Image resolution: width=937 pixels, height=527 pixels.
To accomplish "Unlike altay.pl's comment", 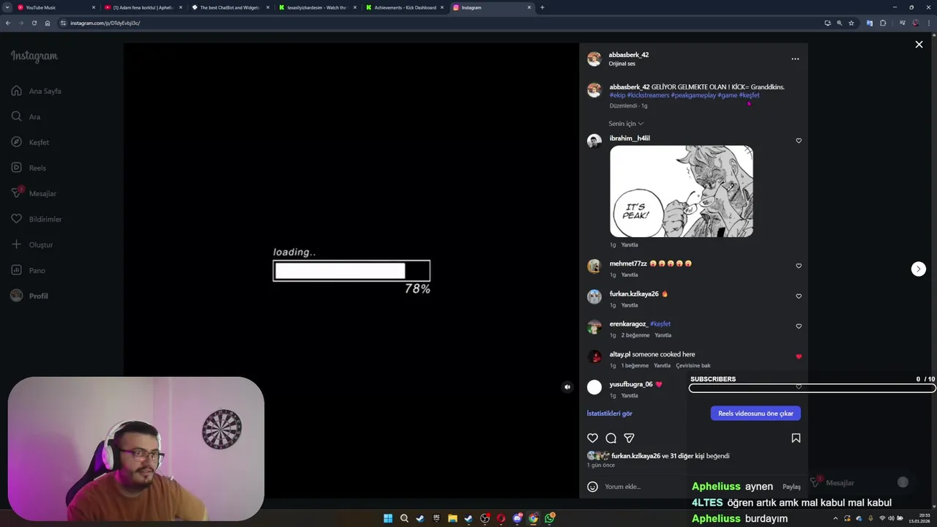I will [x=799, y=357].
